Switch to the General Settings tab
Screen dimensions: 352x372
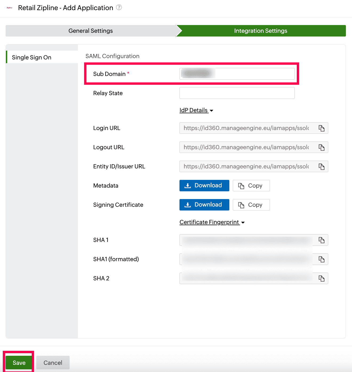[90, 31]
